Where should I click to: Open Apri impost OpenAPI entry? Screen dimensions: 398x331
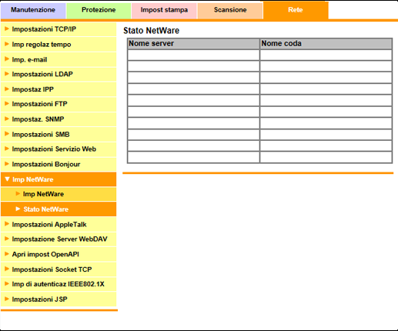coord(59,254)
